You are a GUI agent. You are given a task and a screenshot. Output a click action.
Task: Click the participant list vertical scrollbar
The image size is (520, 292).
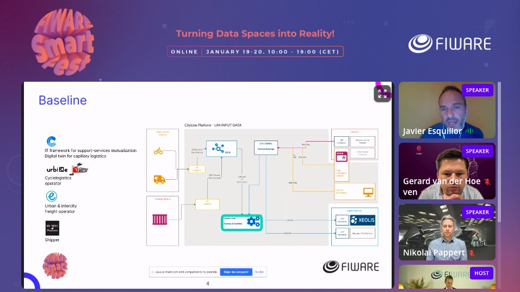(x=499, y=152)
